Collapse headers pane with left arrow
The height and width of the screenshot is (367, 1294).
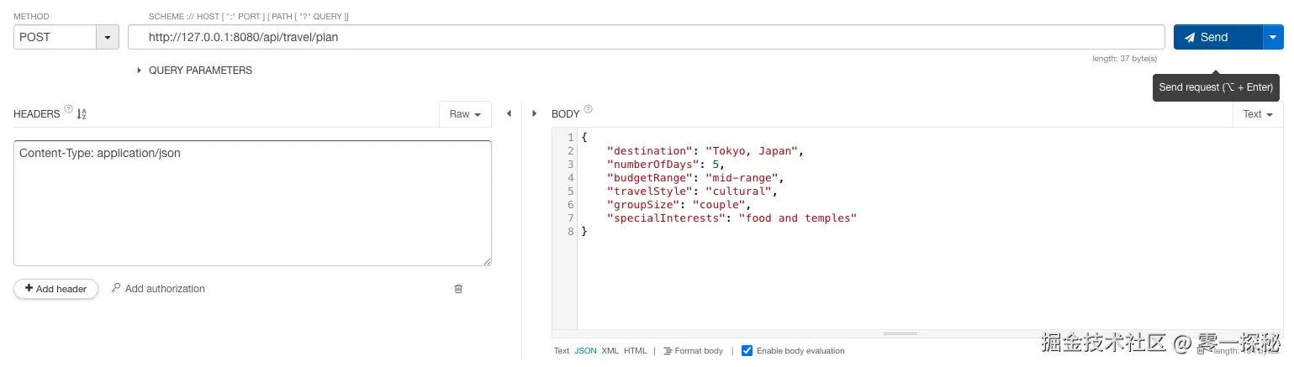[508, 113]
